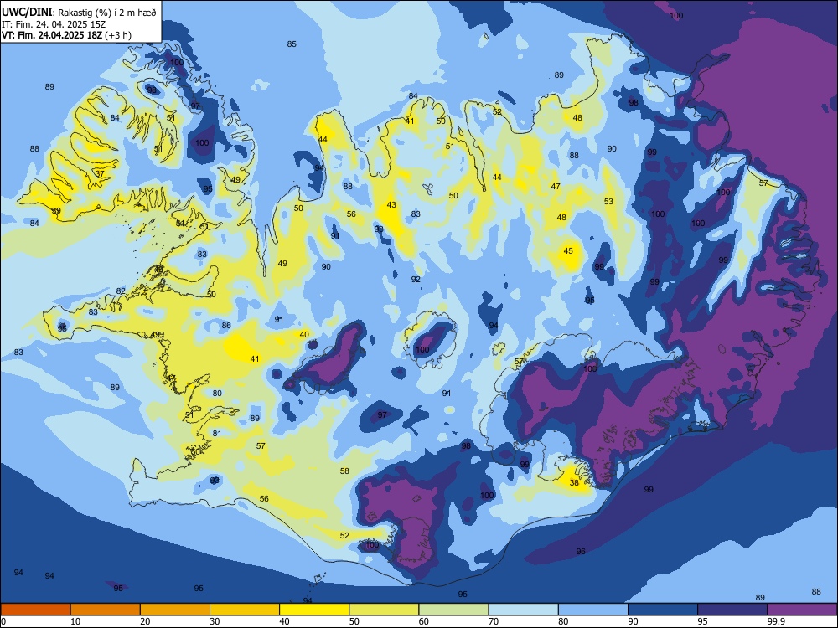Select the map humidity value '92'
This screenshot has height=628, width=838.
(x=416, y=280)
